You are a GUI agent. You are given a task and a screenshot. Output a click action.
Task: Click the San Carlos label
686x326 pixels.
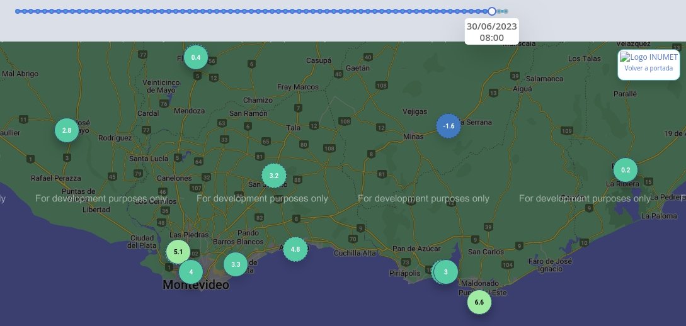486,252
